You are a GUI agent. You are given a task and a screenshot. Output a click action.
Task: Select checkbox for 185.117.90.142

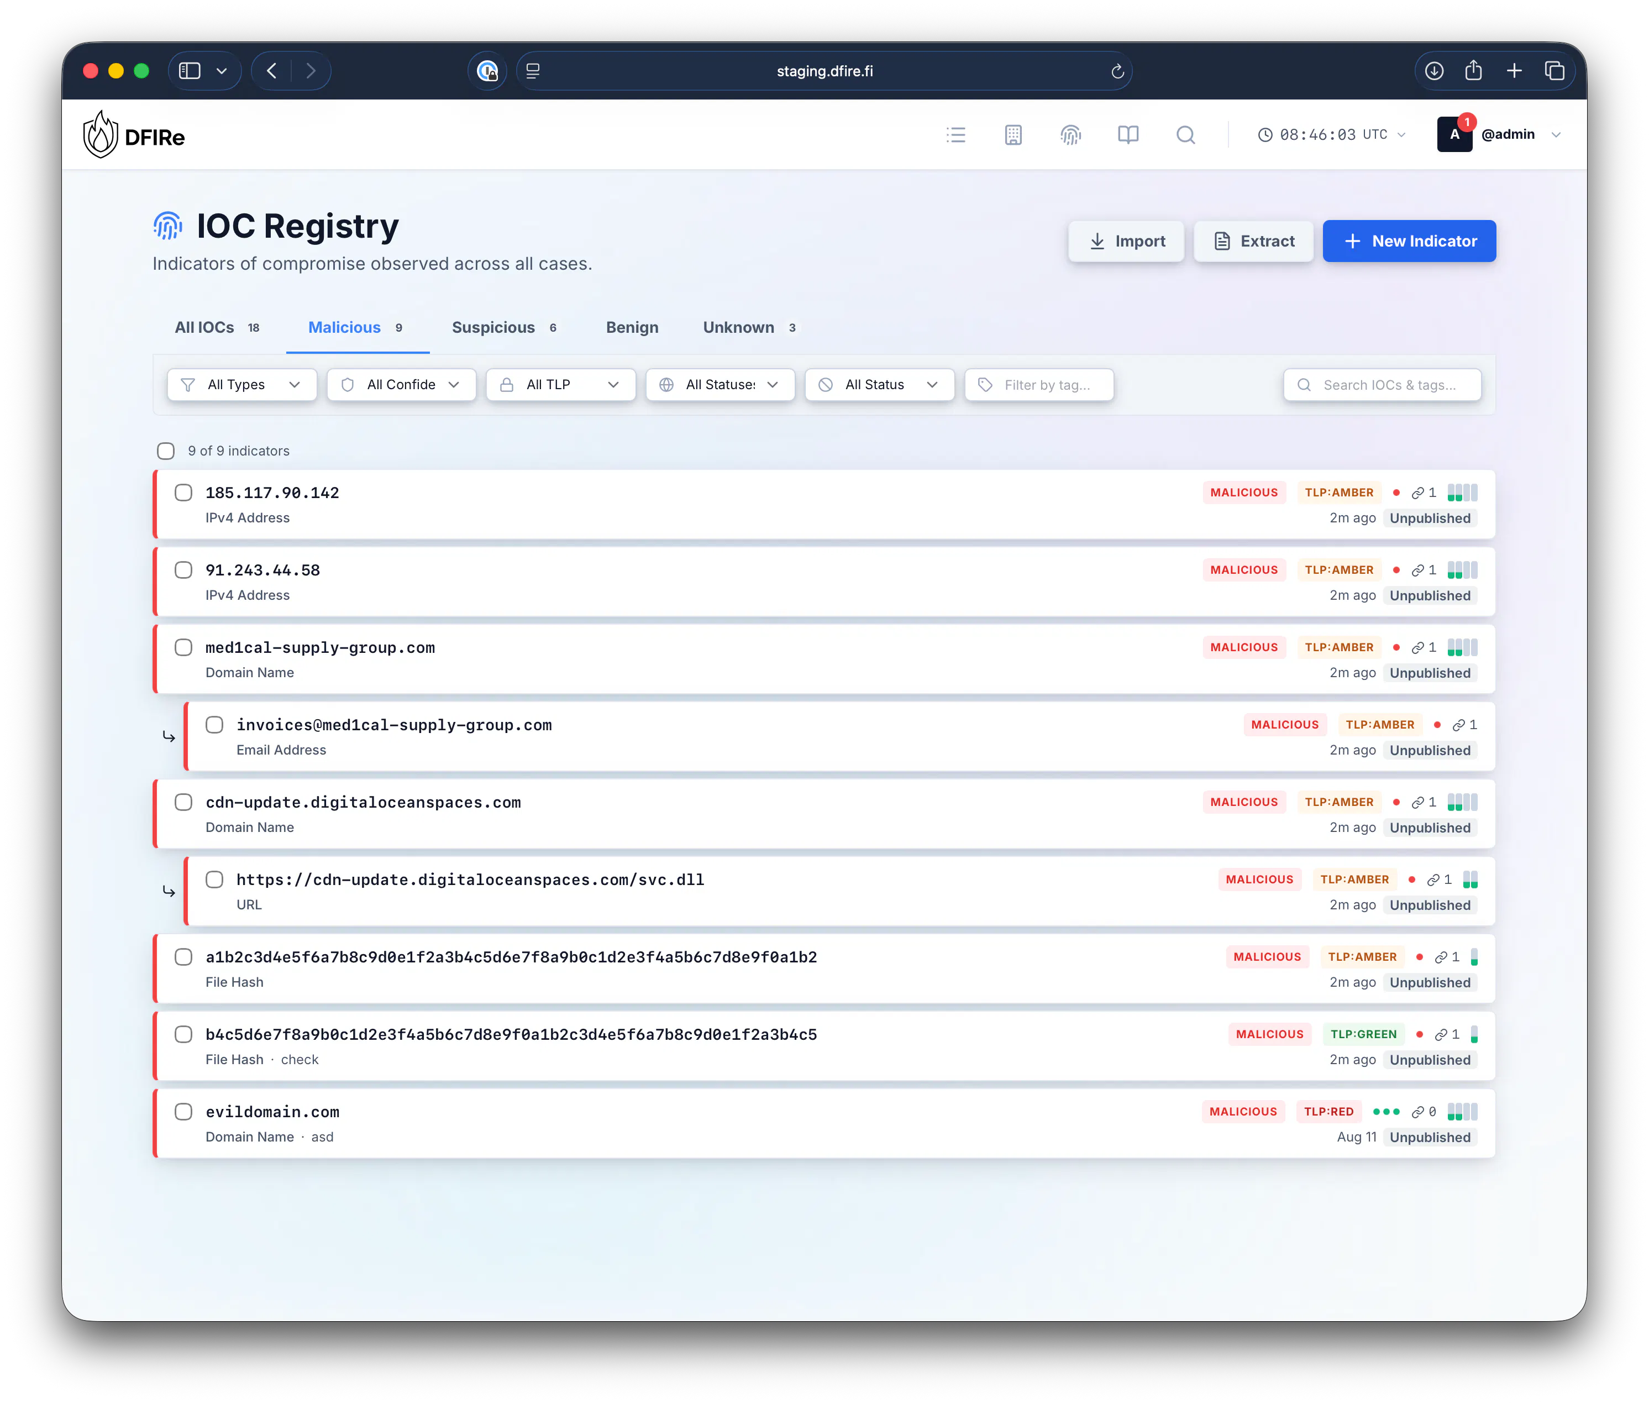(x=183, y=493)
